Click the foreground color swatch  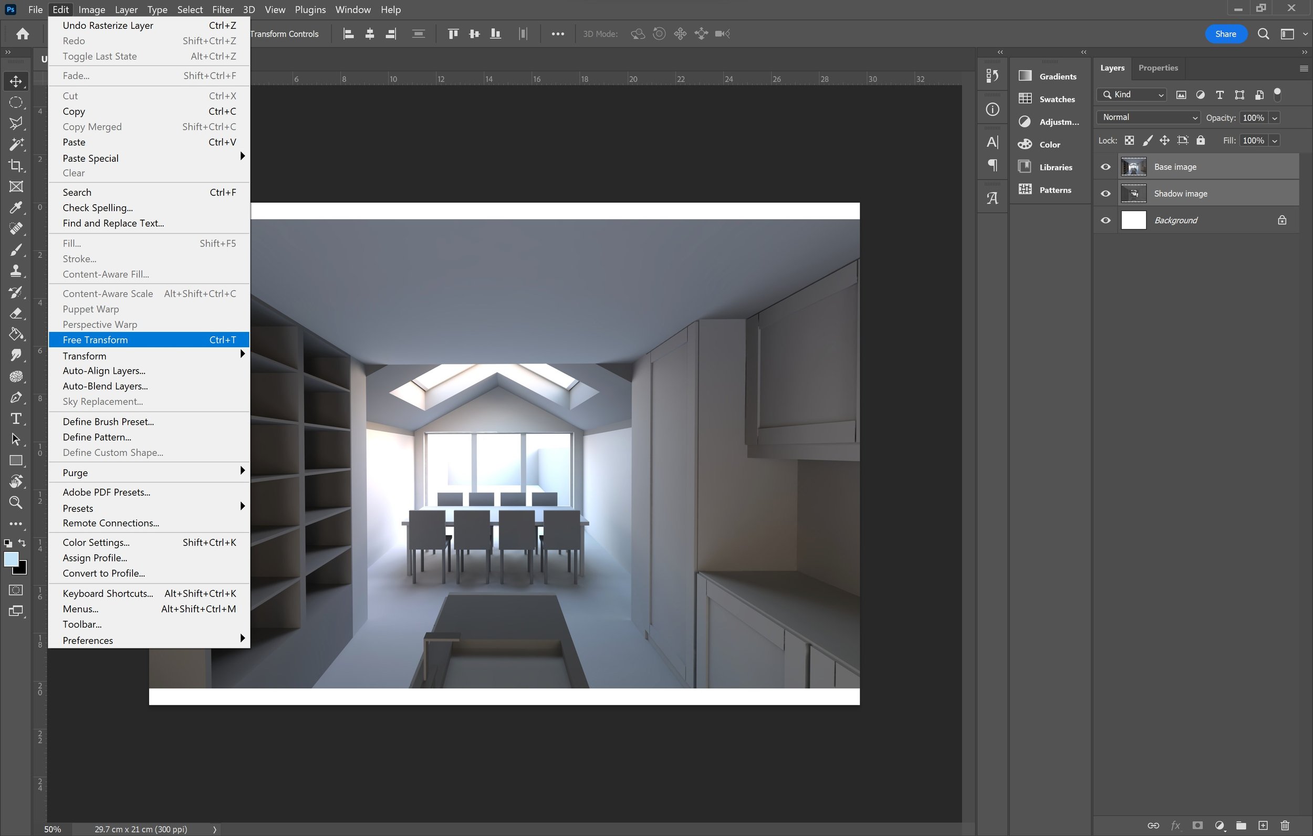pos(11,559)
